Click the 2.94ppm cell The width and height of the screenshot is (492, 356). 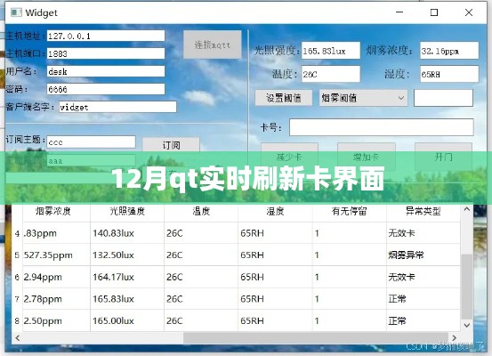pyautogui.click(x=56, y=277)
